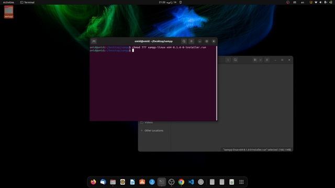Open the Terminal app menu in top bar
Image resolution: width=335 pixels, height=188 pixels.
(27, 2)
